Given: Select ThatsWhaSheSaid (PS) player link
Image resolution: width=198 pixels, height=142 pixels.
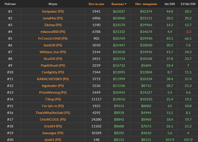Looking at the screenshot, I should pos(53,113).
